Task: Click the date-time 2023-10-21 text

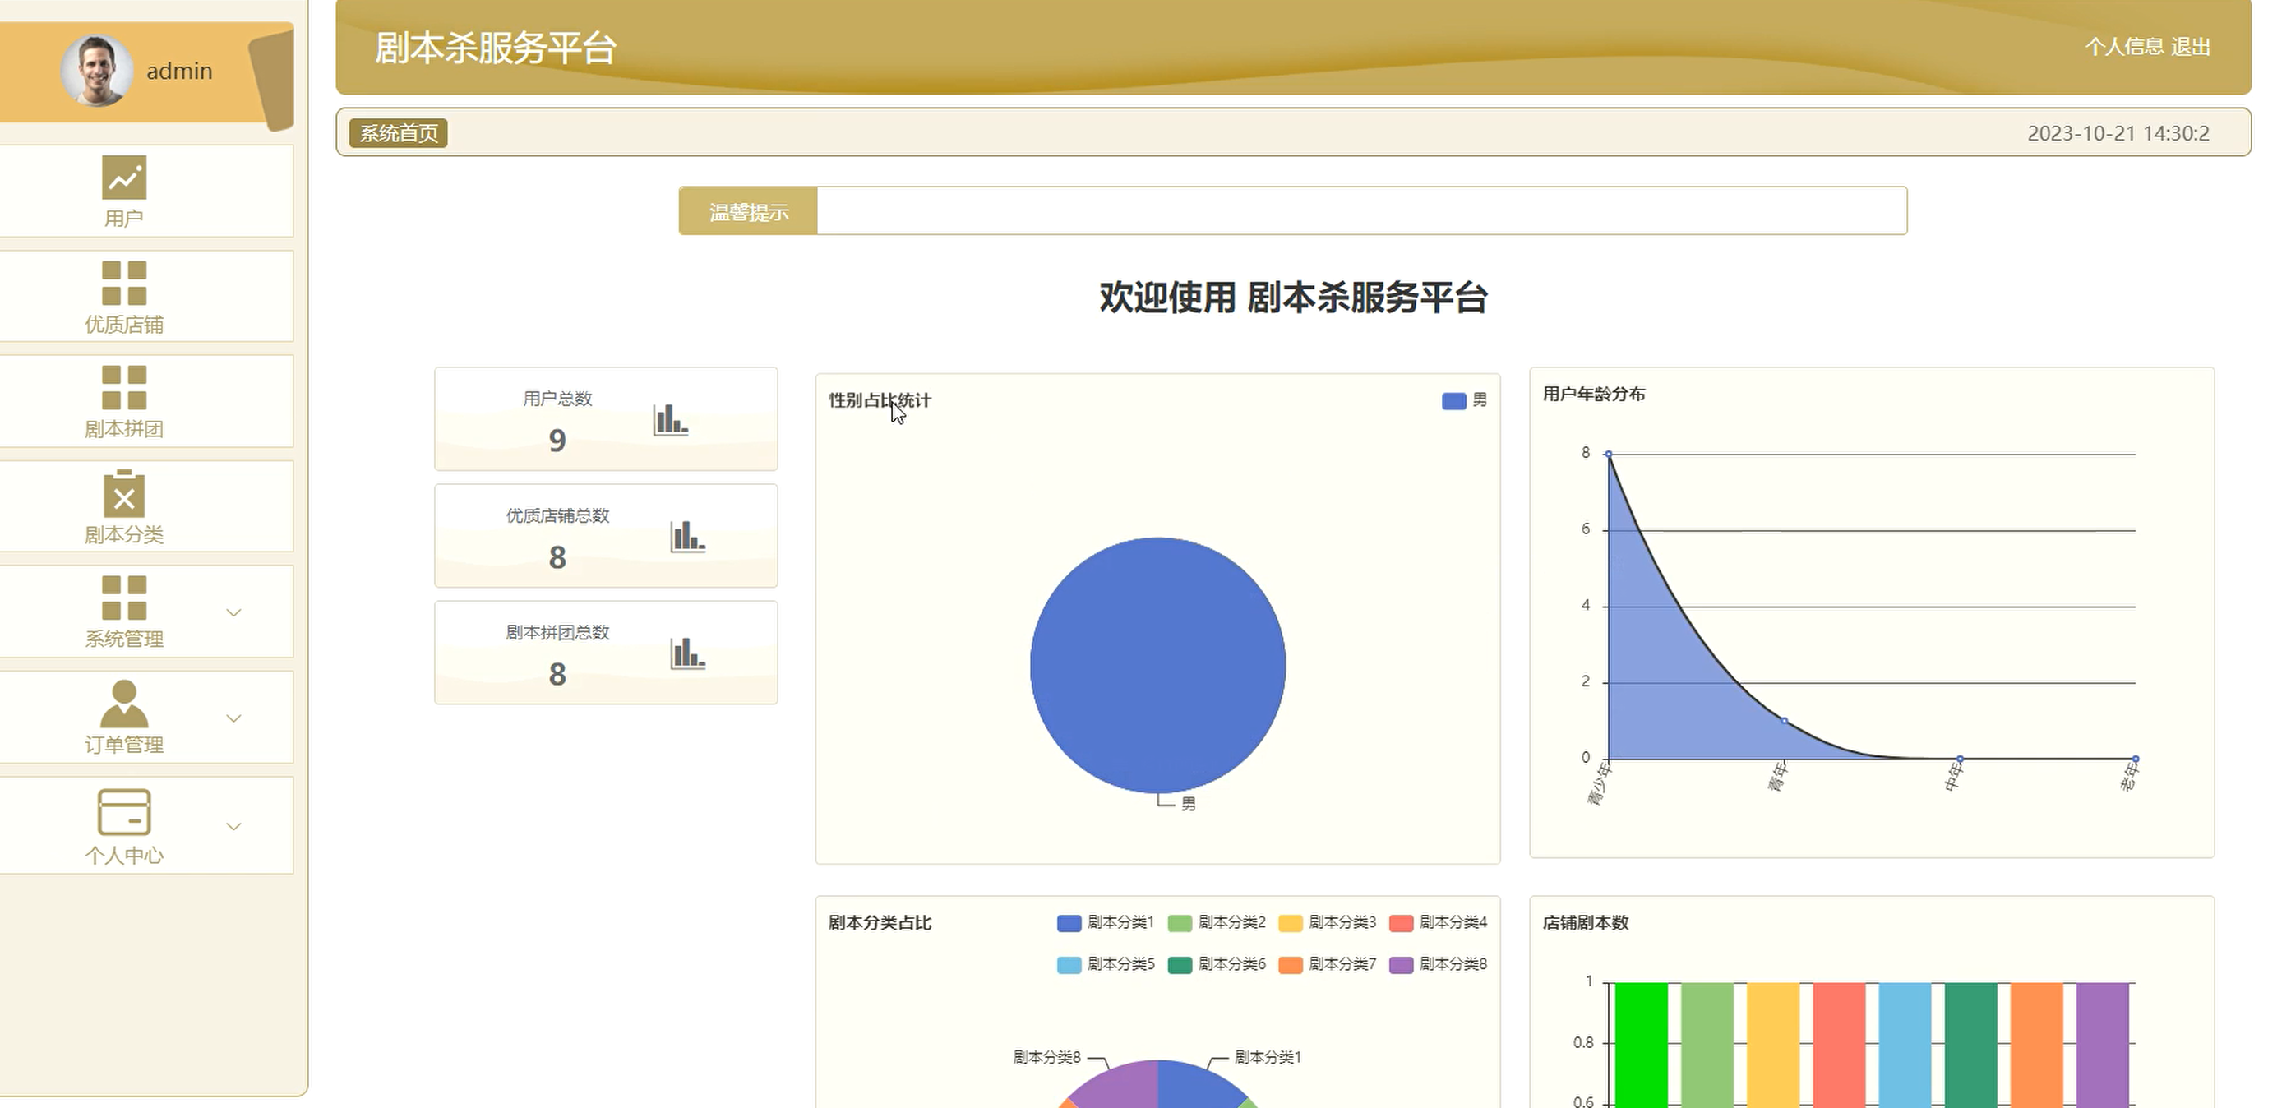Action: pos(2118,133)
